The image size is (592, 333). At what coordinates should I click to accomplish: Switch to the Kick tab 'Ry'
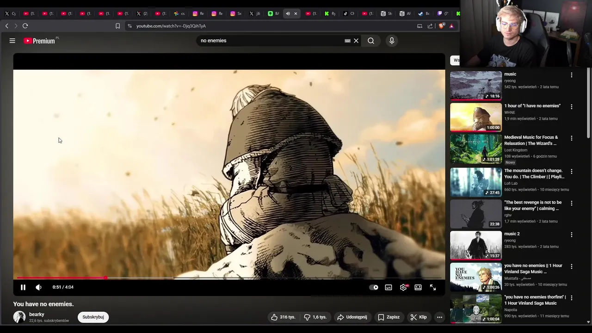[330, 13]
